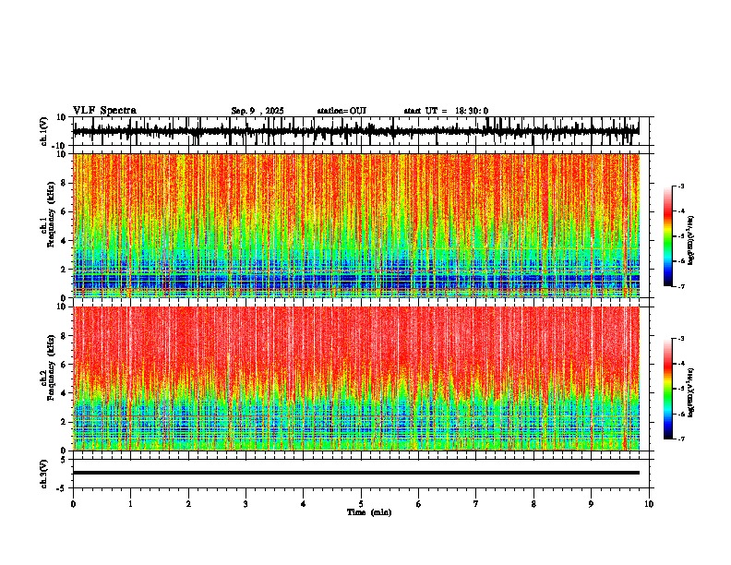
Task: Click the time-axis tick label "9"
Action: [x=591, y=504]
